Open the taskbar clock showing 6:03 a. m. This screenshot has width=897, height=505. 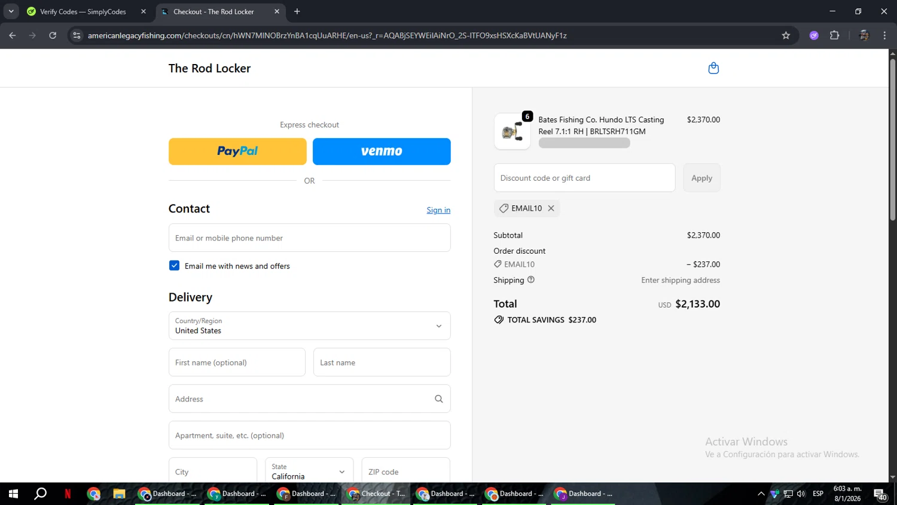pos(847,494)
